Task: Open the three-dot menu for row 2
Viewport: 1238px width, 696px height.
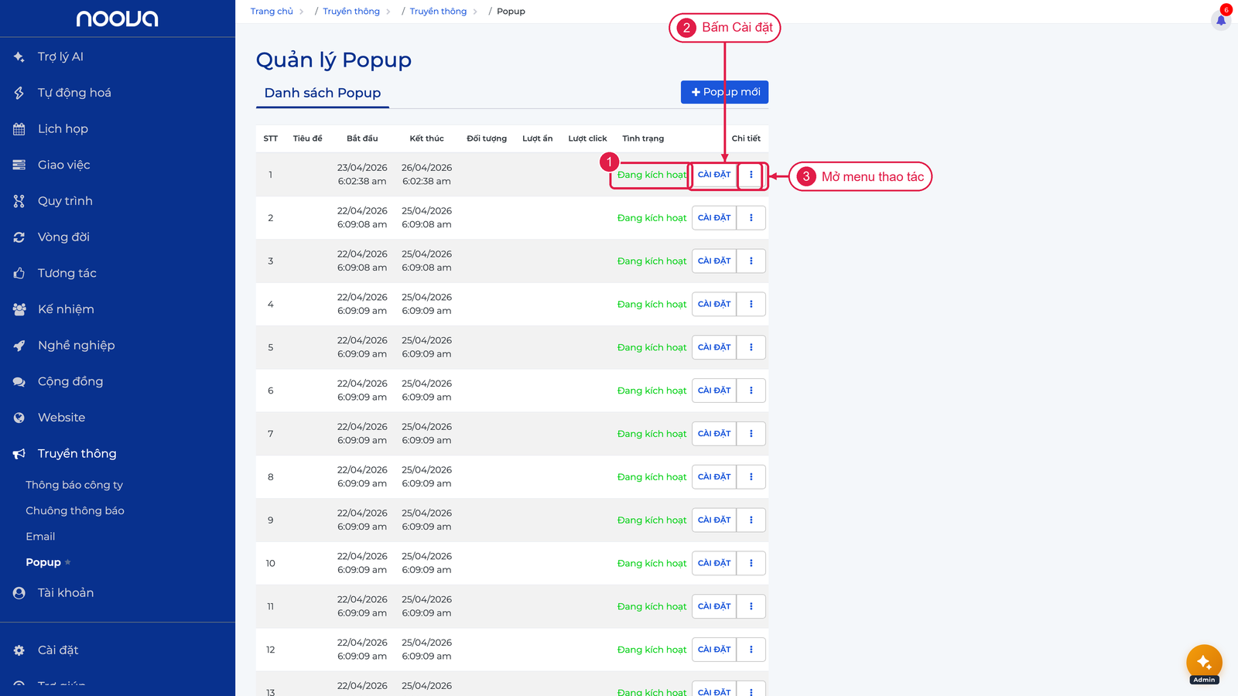Action: [x=751, y=218]
